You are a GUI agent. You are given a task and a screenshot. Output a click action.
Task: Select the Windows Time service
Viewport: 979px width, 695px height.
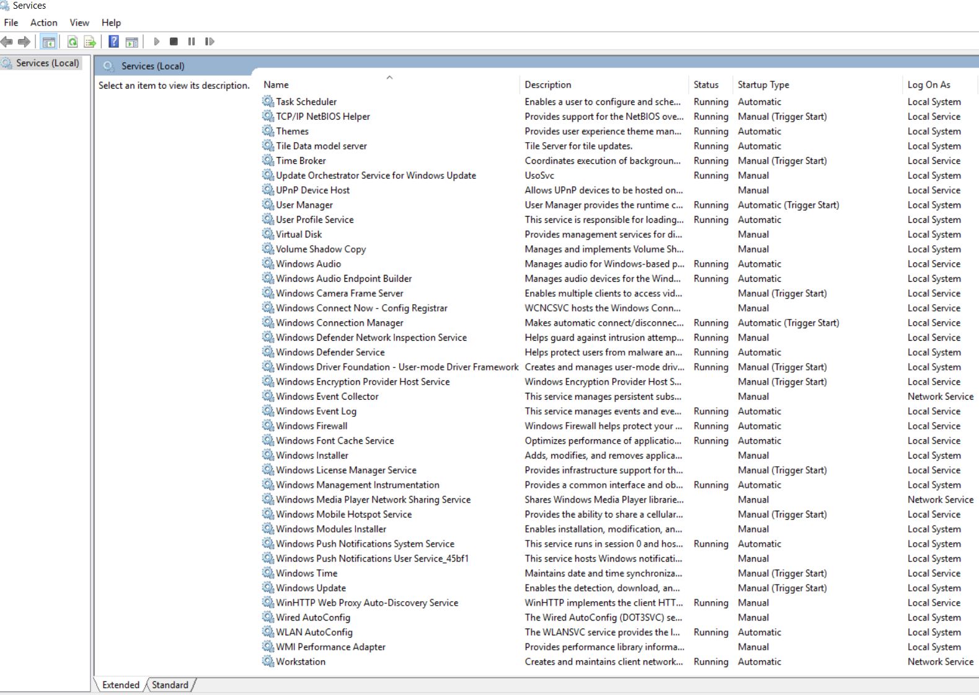tap(306, 573)
